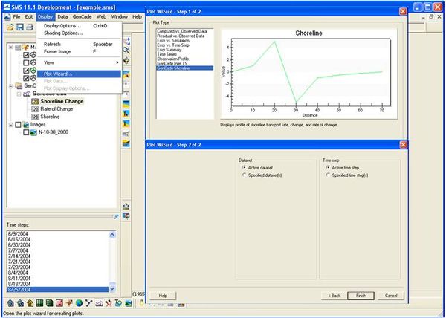Click the yellow bulb icon in bottom toolbar

pos(141,303)
